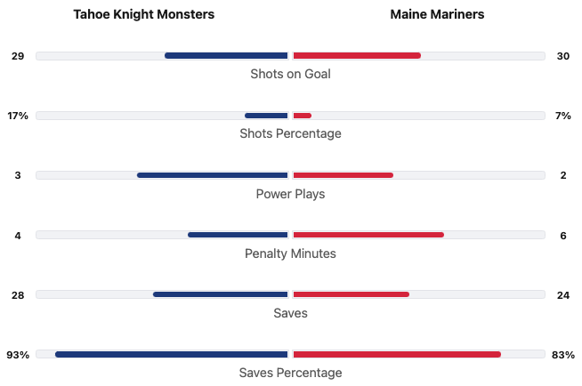582x386 pixels.
Task: Select the Penalty Minutes label
Action: [x=290, y=253]
